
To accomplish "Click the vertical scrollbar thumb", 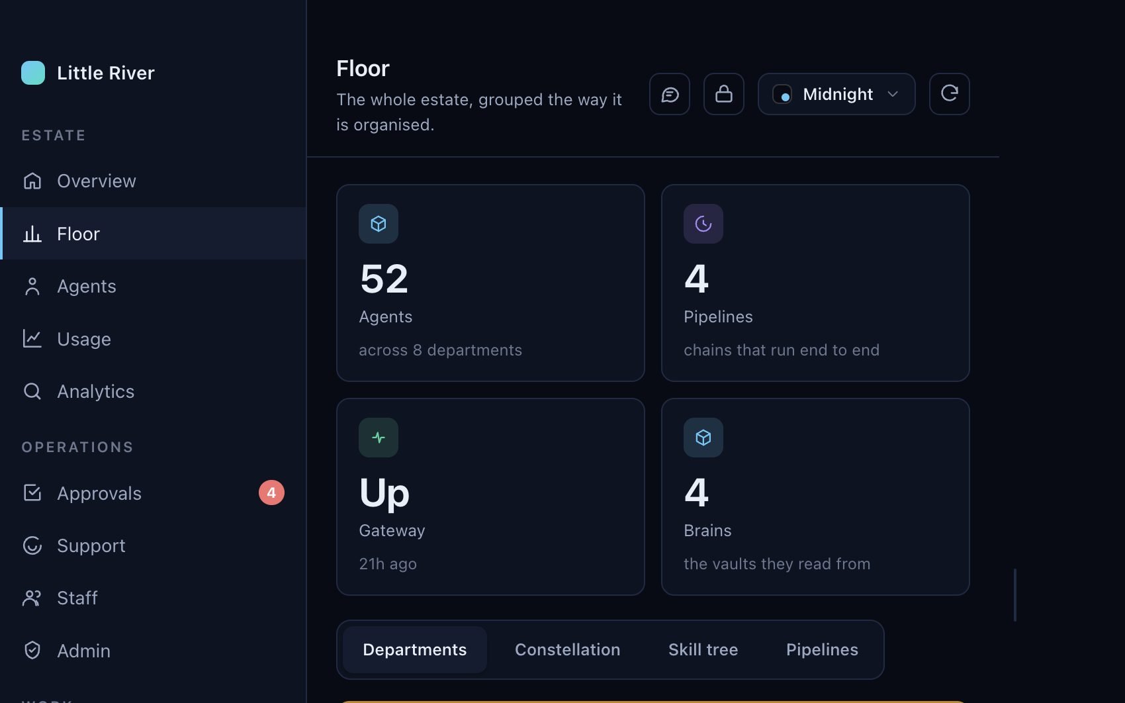I will click(x=1015, y=594).
